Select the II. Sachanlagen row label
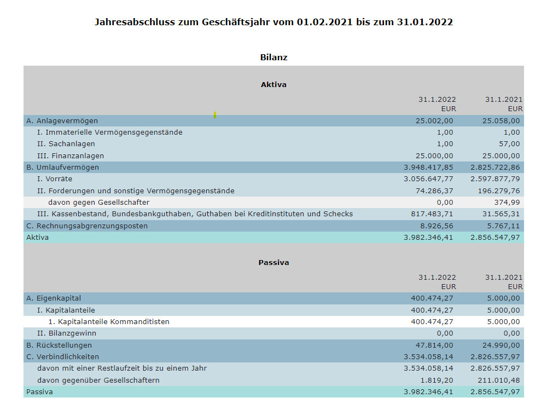Screen dimensions: 541x415 [66, 144]
